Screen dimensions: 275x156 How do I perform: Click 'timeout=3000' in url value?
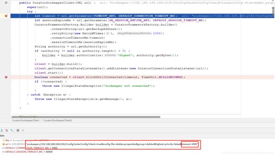pyautogui.click(x=190, y=144)
